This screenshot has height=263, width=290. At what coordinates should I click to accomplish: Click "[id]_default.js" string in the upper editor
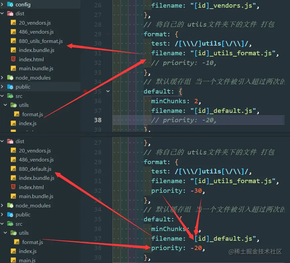tap(223, 111)
